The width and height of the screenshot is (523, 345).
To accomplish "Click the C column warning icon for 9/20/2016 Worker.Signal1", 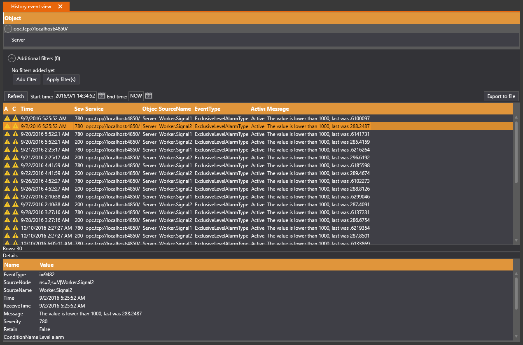I will click(15, 134).
